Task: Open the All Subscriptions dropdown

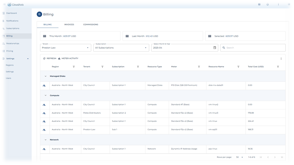Action: 121,48
